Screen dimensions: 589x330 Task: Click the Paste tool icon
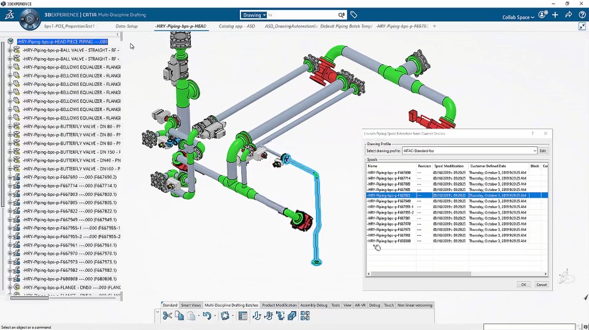click(x=191, y=316)
